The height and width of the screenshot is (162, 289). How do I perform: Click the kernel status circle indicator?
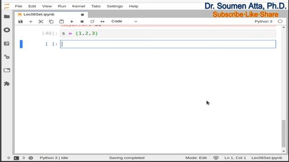click(280, 21)
